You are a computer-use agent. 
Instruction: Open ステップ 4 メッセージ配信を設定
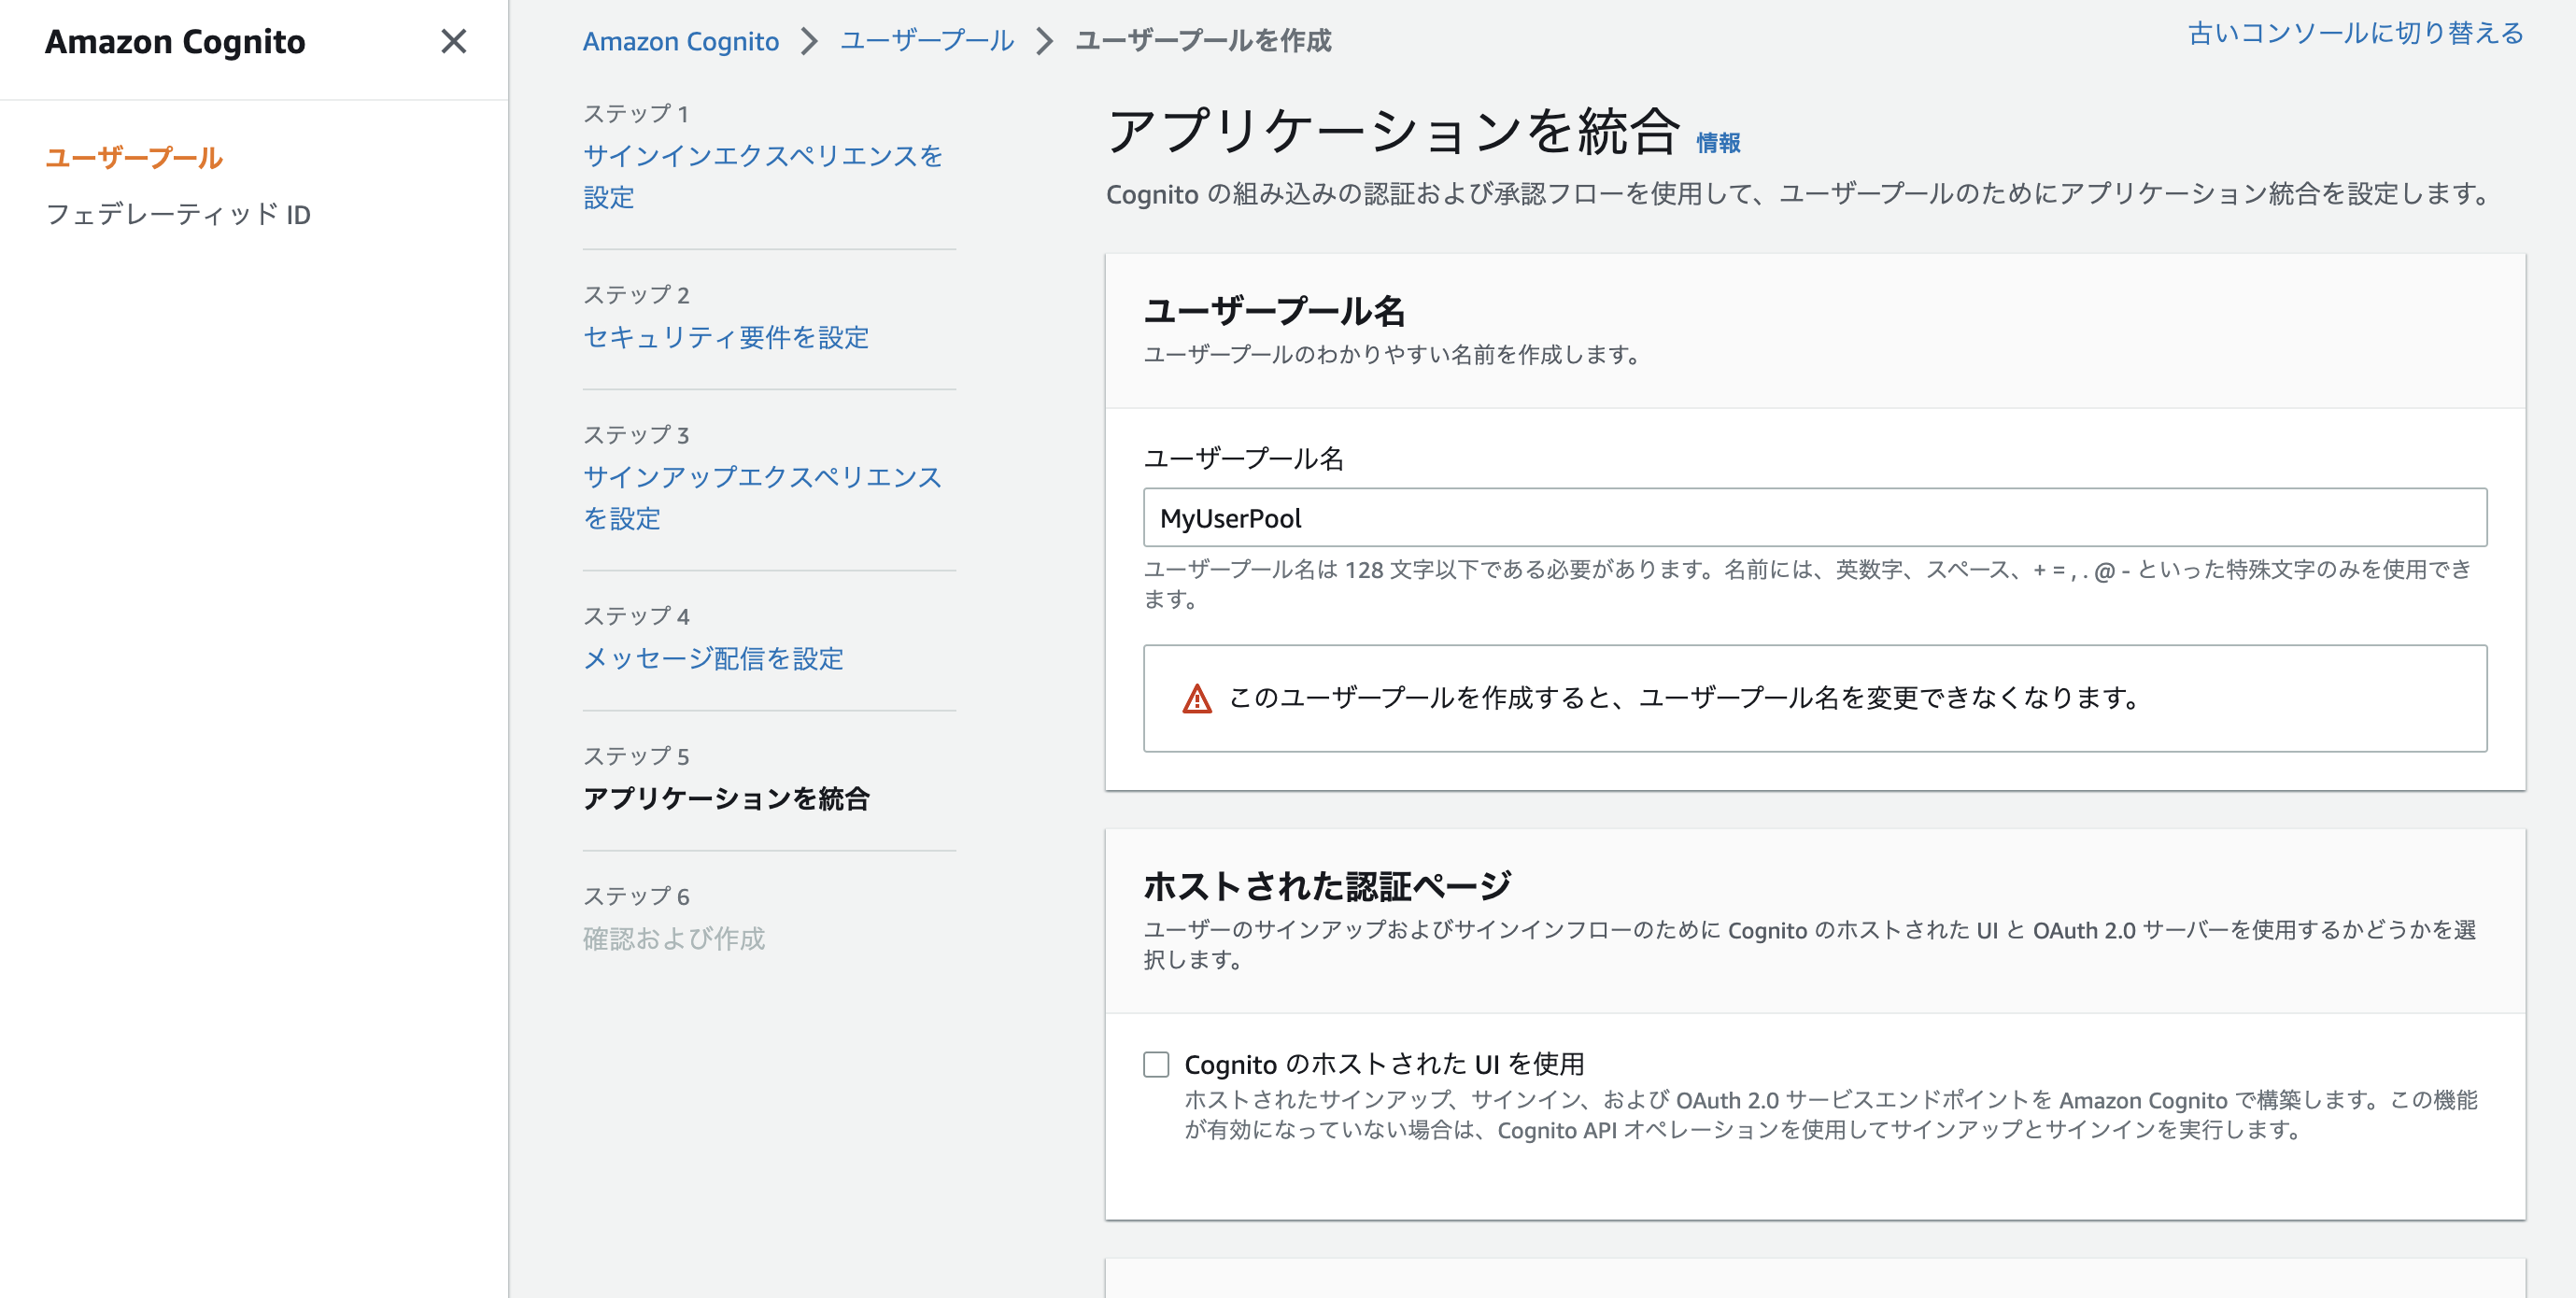click(713, 659)
